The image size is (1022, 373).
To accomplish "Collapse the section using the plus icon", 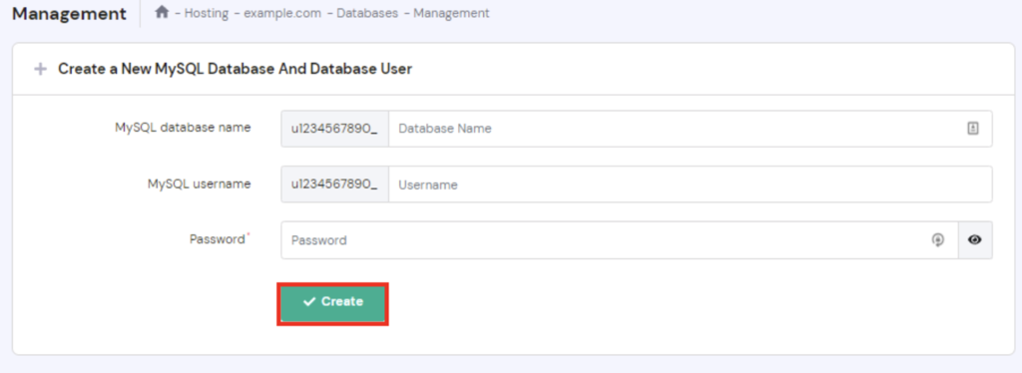I will [40, 69].
